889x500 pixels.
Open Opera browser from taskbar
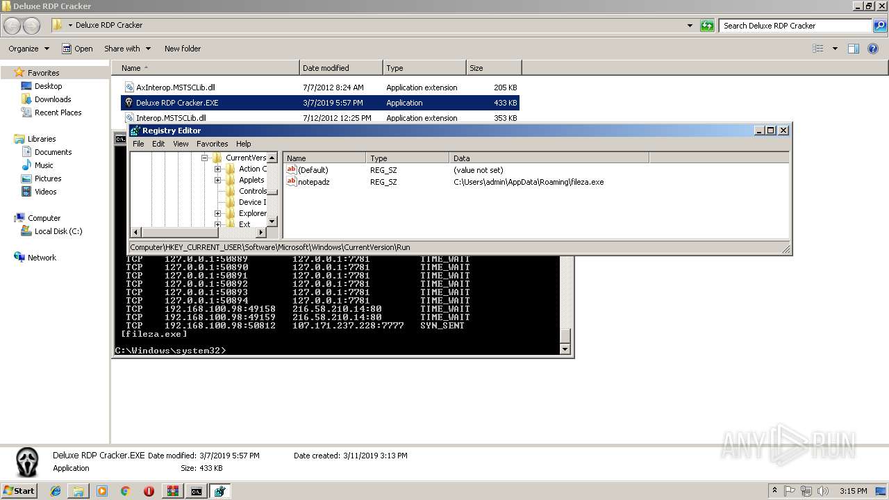(149, 491)
